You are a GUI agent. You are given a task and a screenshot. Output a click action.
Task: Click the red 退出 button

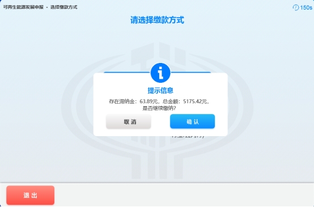pyautogui.click(x=30, y=195)
